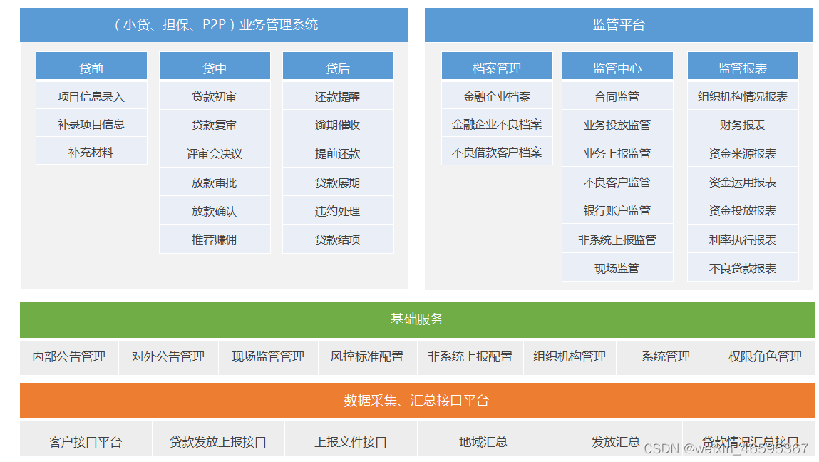Select 权限角色管理 cell
The height and width of the screenshot is (462, 819).
[766, 357]
